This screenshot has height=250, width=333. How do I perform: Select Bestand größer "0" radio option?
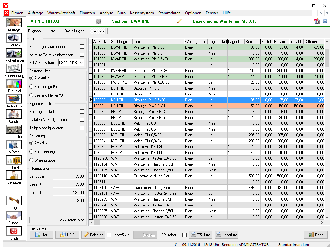[x=31, y=87]
